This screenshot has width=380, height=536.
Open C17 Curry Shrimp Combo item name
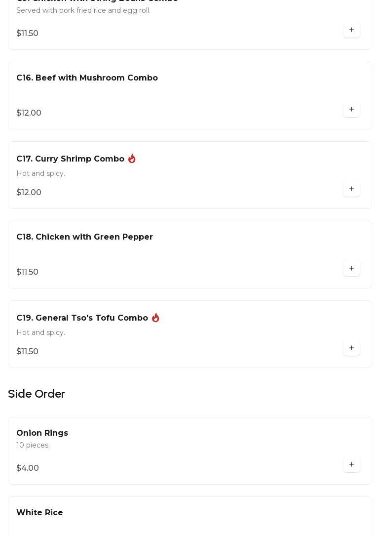point(70,159)
